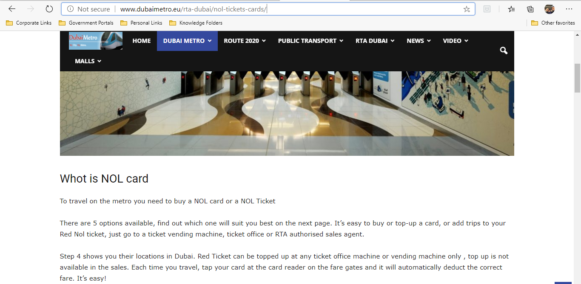Image resolution: width=581 pixels, height=284 pixels.
Task: Click the Not secure site info icon
Action: point(71,9)
